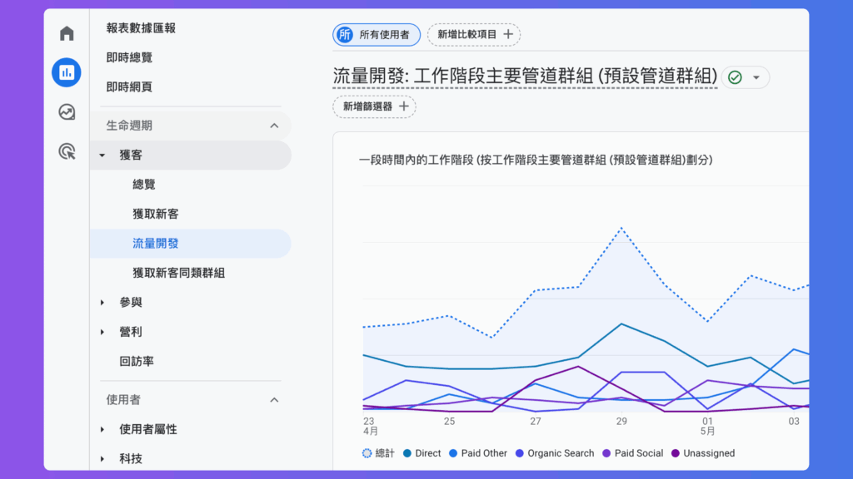This screenshot has height=479, width=853.
Task: Toggle Paid Social legend series
Action: [x=633, y=453]
